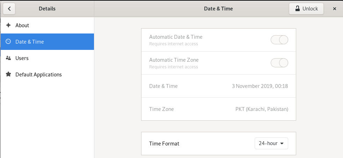Click the Default Applications star icon
This screenshot has height=158, width=343.
coord(8,75)
